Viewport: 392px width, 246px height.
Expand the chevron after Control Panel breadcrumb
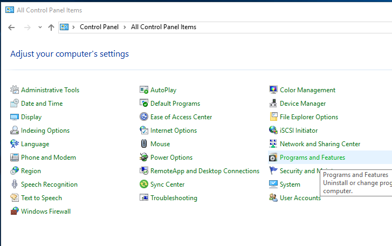pyautogui.click(x=125, y=27)
